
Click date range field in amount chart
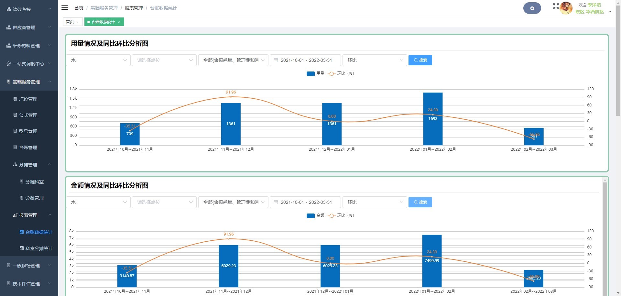pyautogui.click(x=305, y=202)
